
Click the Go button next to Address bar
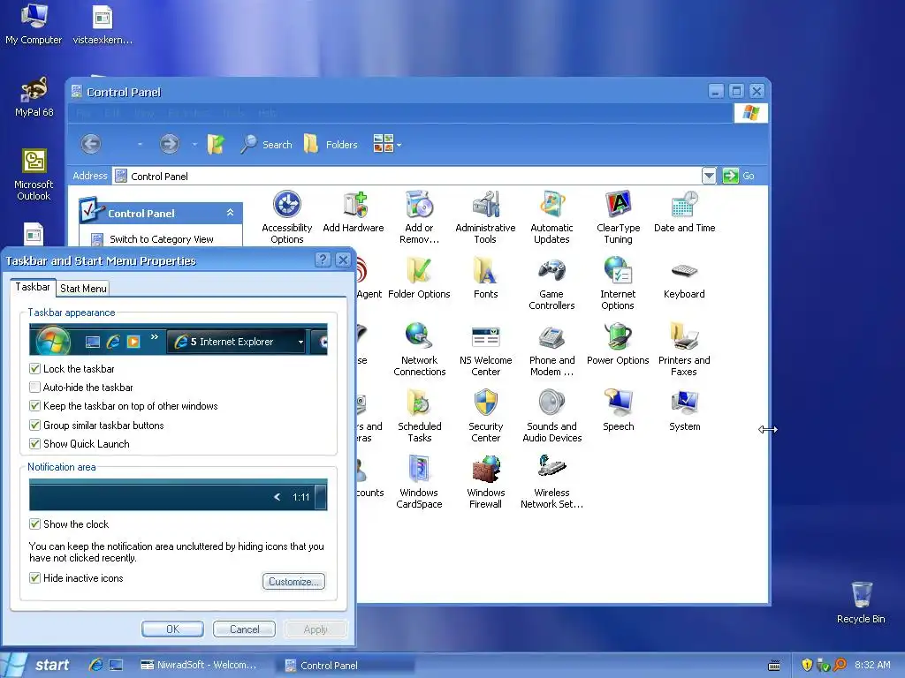coord(739,176)
